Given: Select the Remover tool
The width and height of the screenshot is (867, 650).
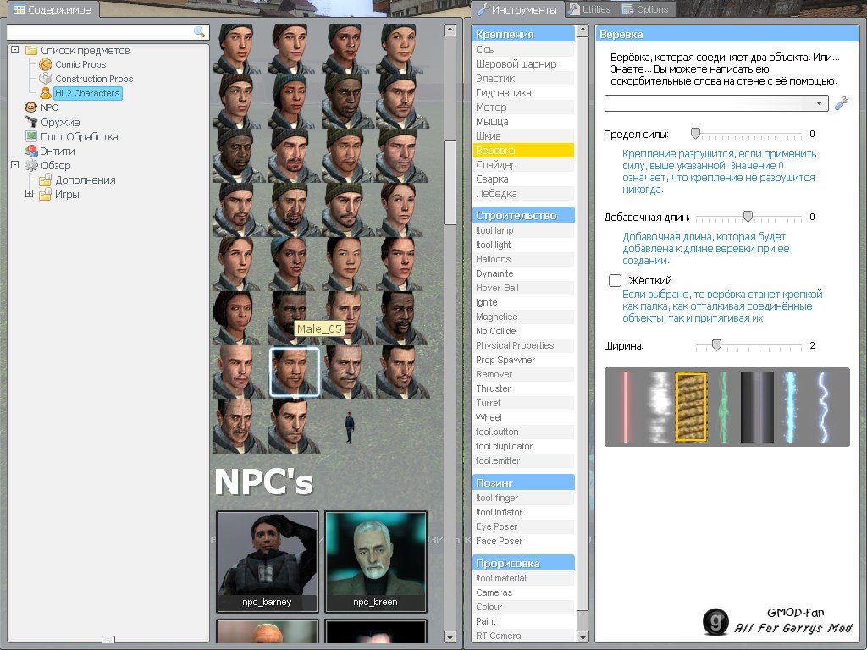Looking at the screenshot, I should (523, 374).
